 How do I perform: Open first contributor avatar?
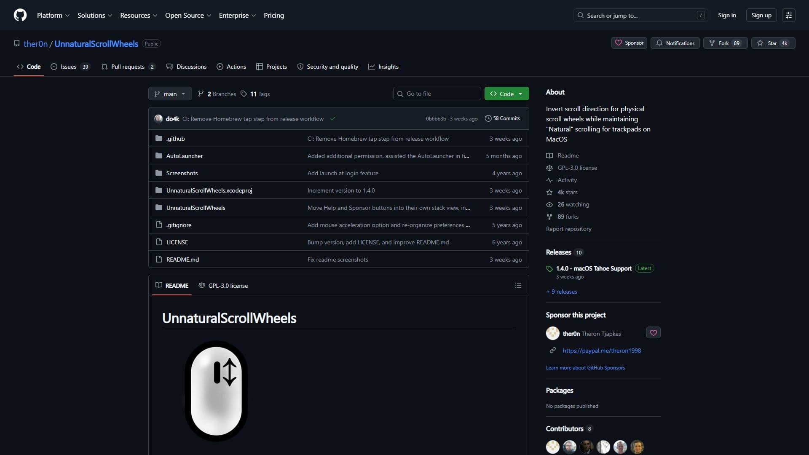pos(553,447)
